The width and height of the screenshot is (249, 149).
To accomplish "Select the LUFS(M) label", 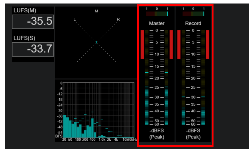I will 25,11.
